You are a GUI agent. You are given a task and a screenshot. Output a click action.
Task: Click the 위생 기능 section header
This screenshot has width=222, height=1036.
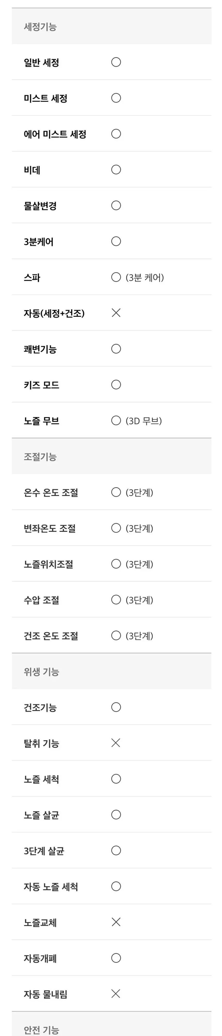click(x=112, y=671)
